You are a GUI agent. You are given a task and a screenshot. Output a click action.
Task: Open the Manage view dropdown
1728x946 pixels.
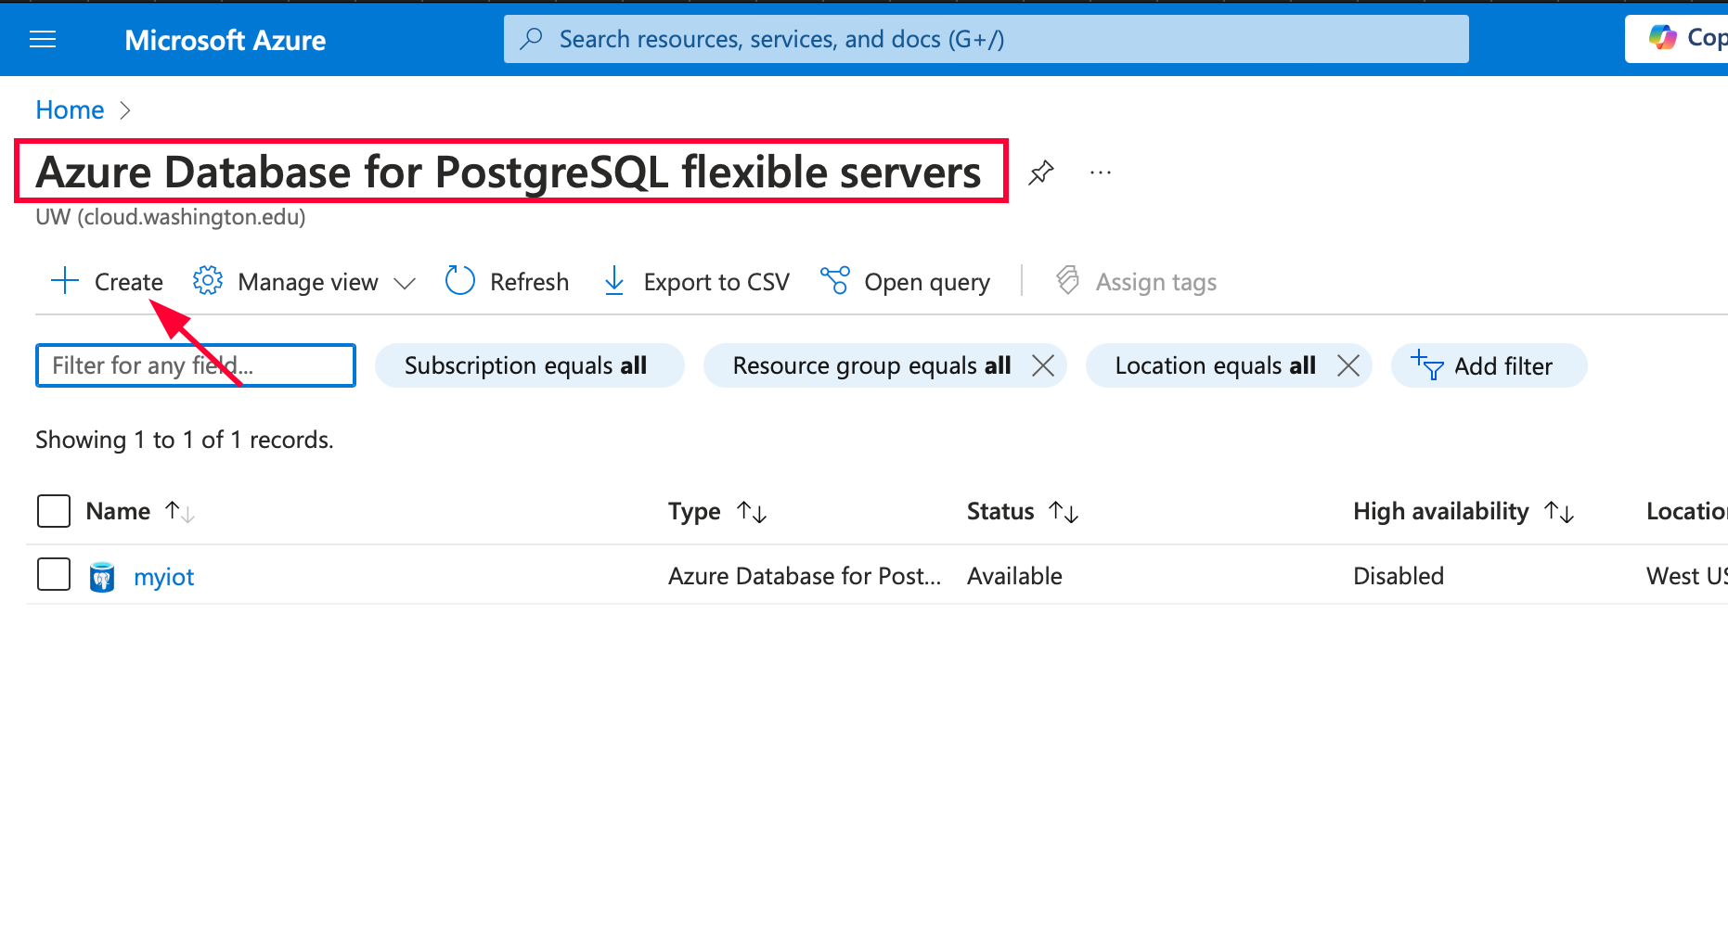(x=303, y=281)
